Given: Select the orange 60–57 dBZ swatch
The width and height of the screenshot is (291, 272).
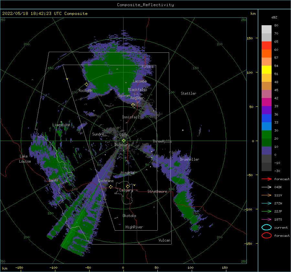Looking at the screenshot, I should pyautogui.click(x=266, y=54).
